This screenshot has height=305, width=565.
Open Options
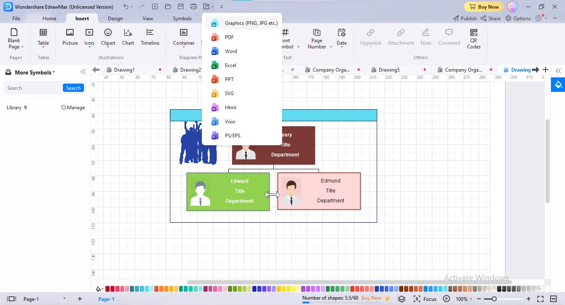pos(519,19)
